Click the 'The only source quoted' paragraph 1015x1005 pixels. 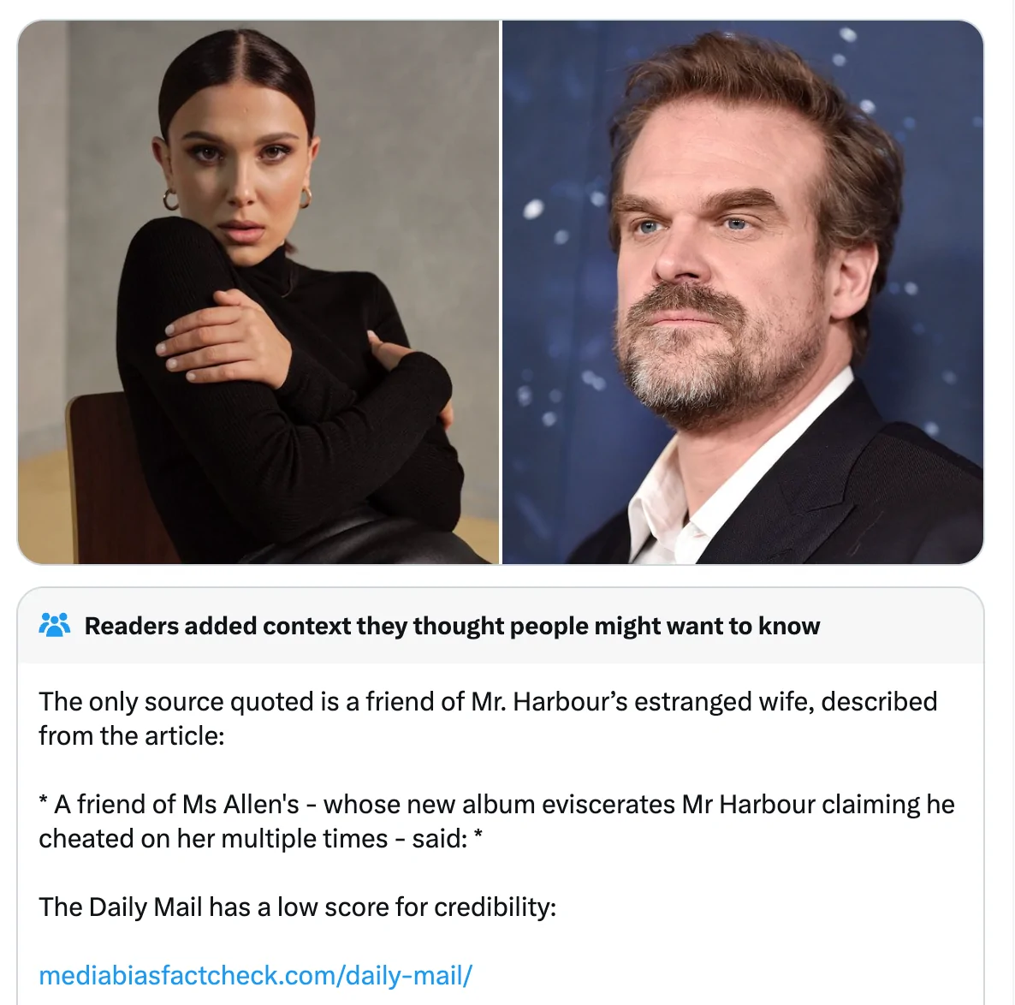[488, 718]
